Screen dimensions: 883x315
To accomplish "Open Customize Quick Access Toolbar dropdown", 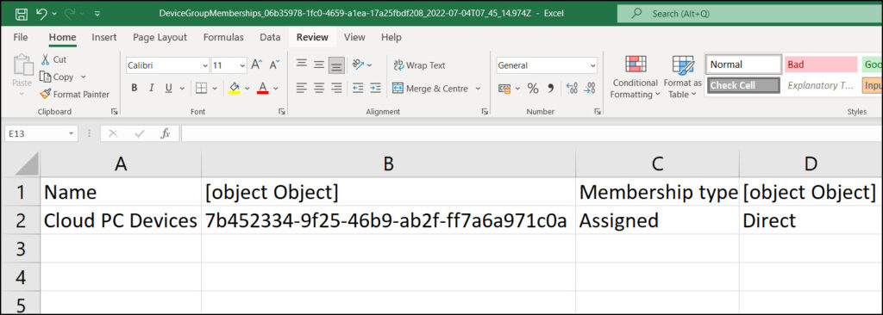I will click(98, 14).
